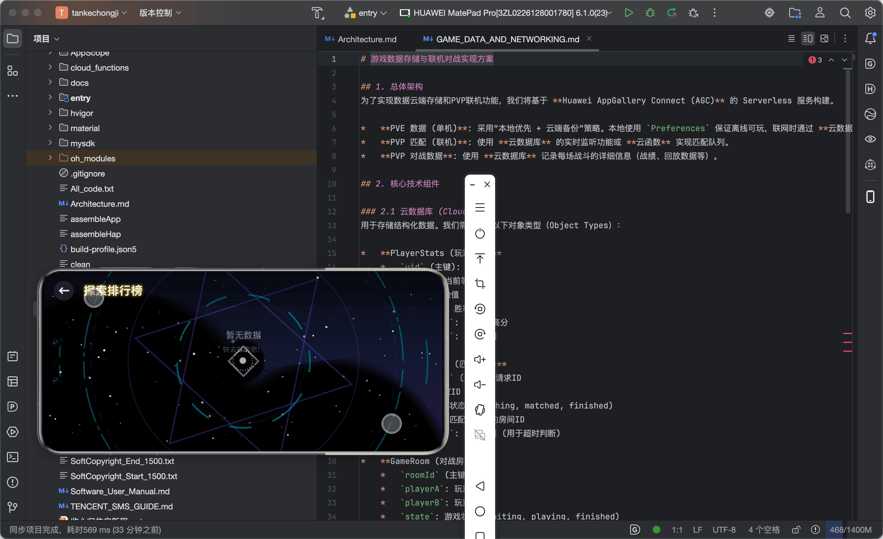The image size is (883, 539).
Task: Switch to editor-only view mode
Action: tap(792, 38)
